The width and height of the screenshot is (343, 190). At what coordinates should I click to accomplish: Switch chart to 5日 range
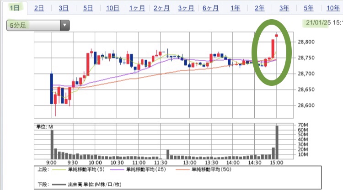coord(88,8)
